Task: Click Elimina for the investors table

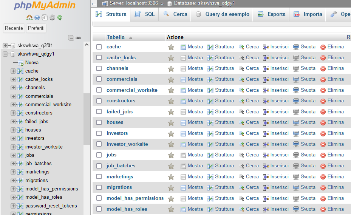Action: (x=332, y=133)
